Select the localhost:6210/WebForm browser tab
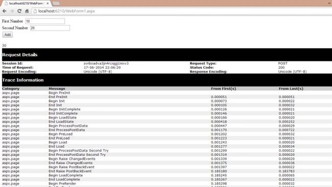Viewport: 332px width, 187px height. tap(26, 4)
